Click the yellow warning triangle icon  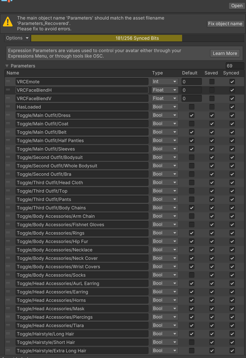point(8,22)
